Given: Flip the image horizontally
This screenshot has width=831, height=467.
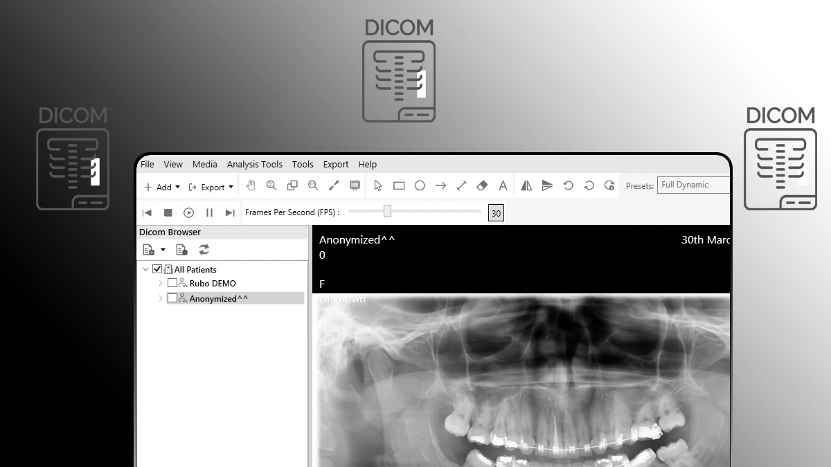Looking at the screenshot, I should point(526,185).
